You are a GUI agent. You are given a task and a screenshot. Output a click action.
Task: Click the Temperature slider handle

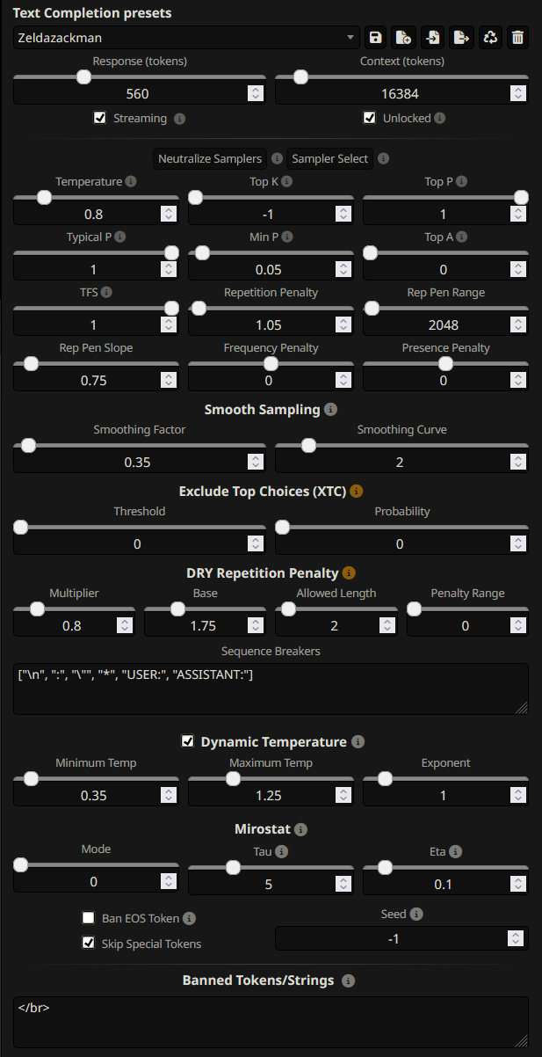coord(43,198)
